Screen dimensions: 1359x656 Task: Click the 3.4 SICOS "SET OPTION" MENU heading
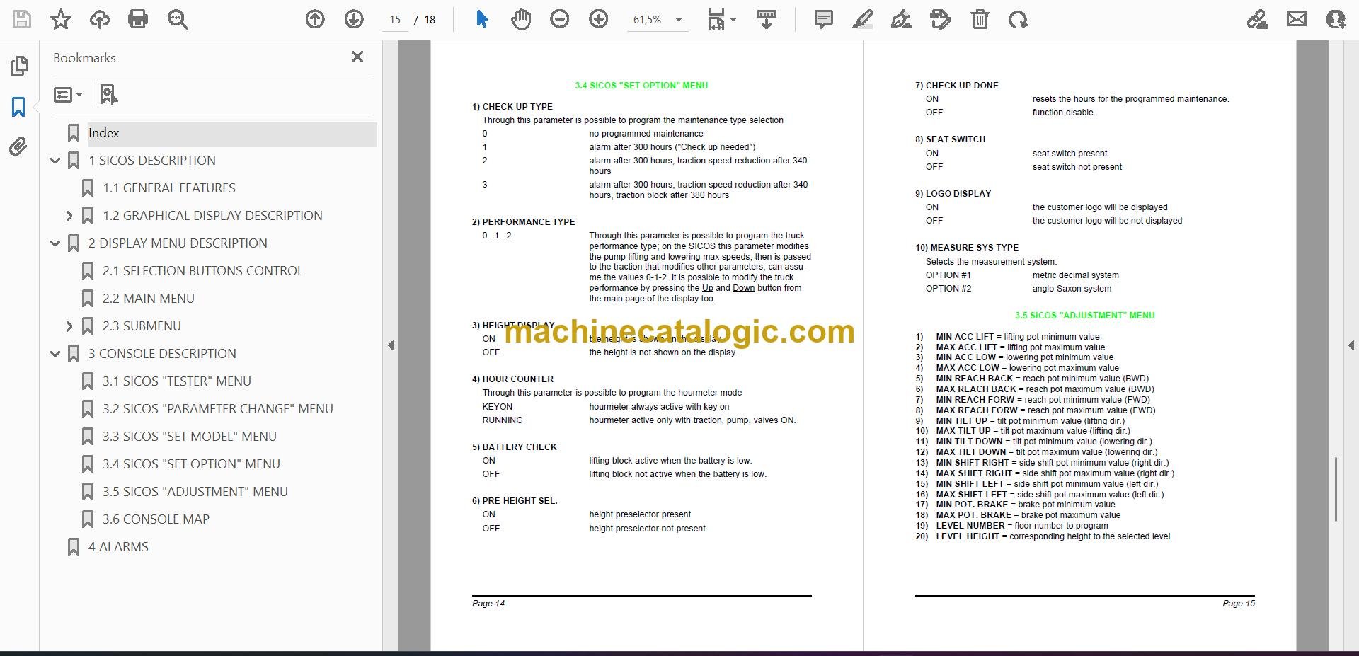[641, 85]
